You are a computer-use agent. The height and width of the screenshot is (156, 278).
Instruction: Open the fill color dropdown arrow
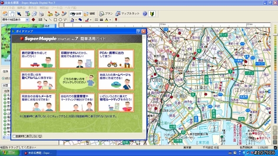[x=76, y=20]
